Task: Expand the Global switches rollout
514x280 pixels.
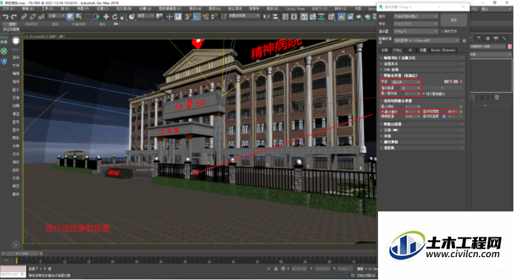Action: pyautogui.click(x=423, y=64)
